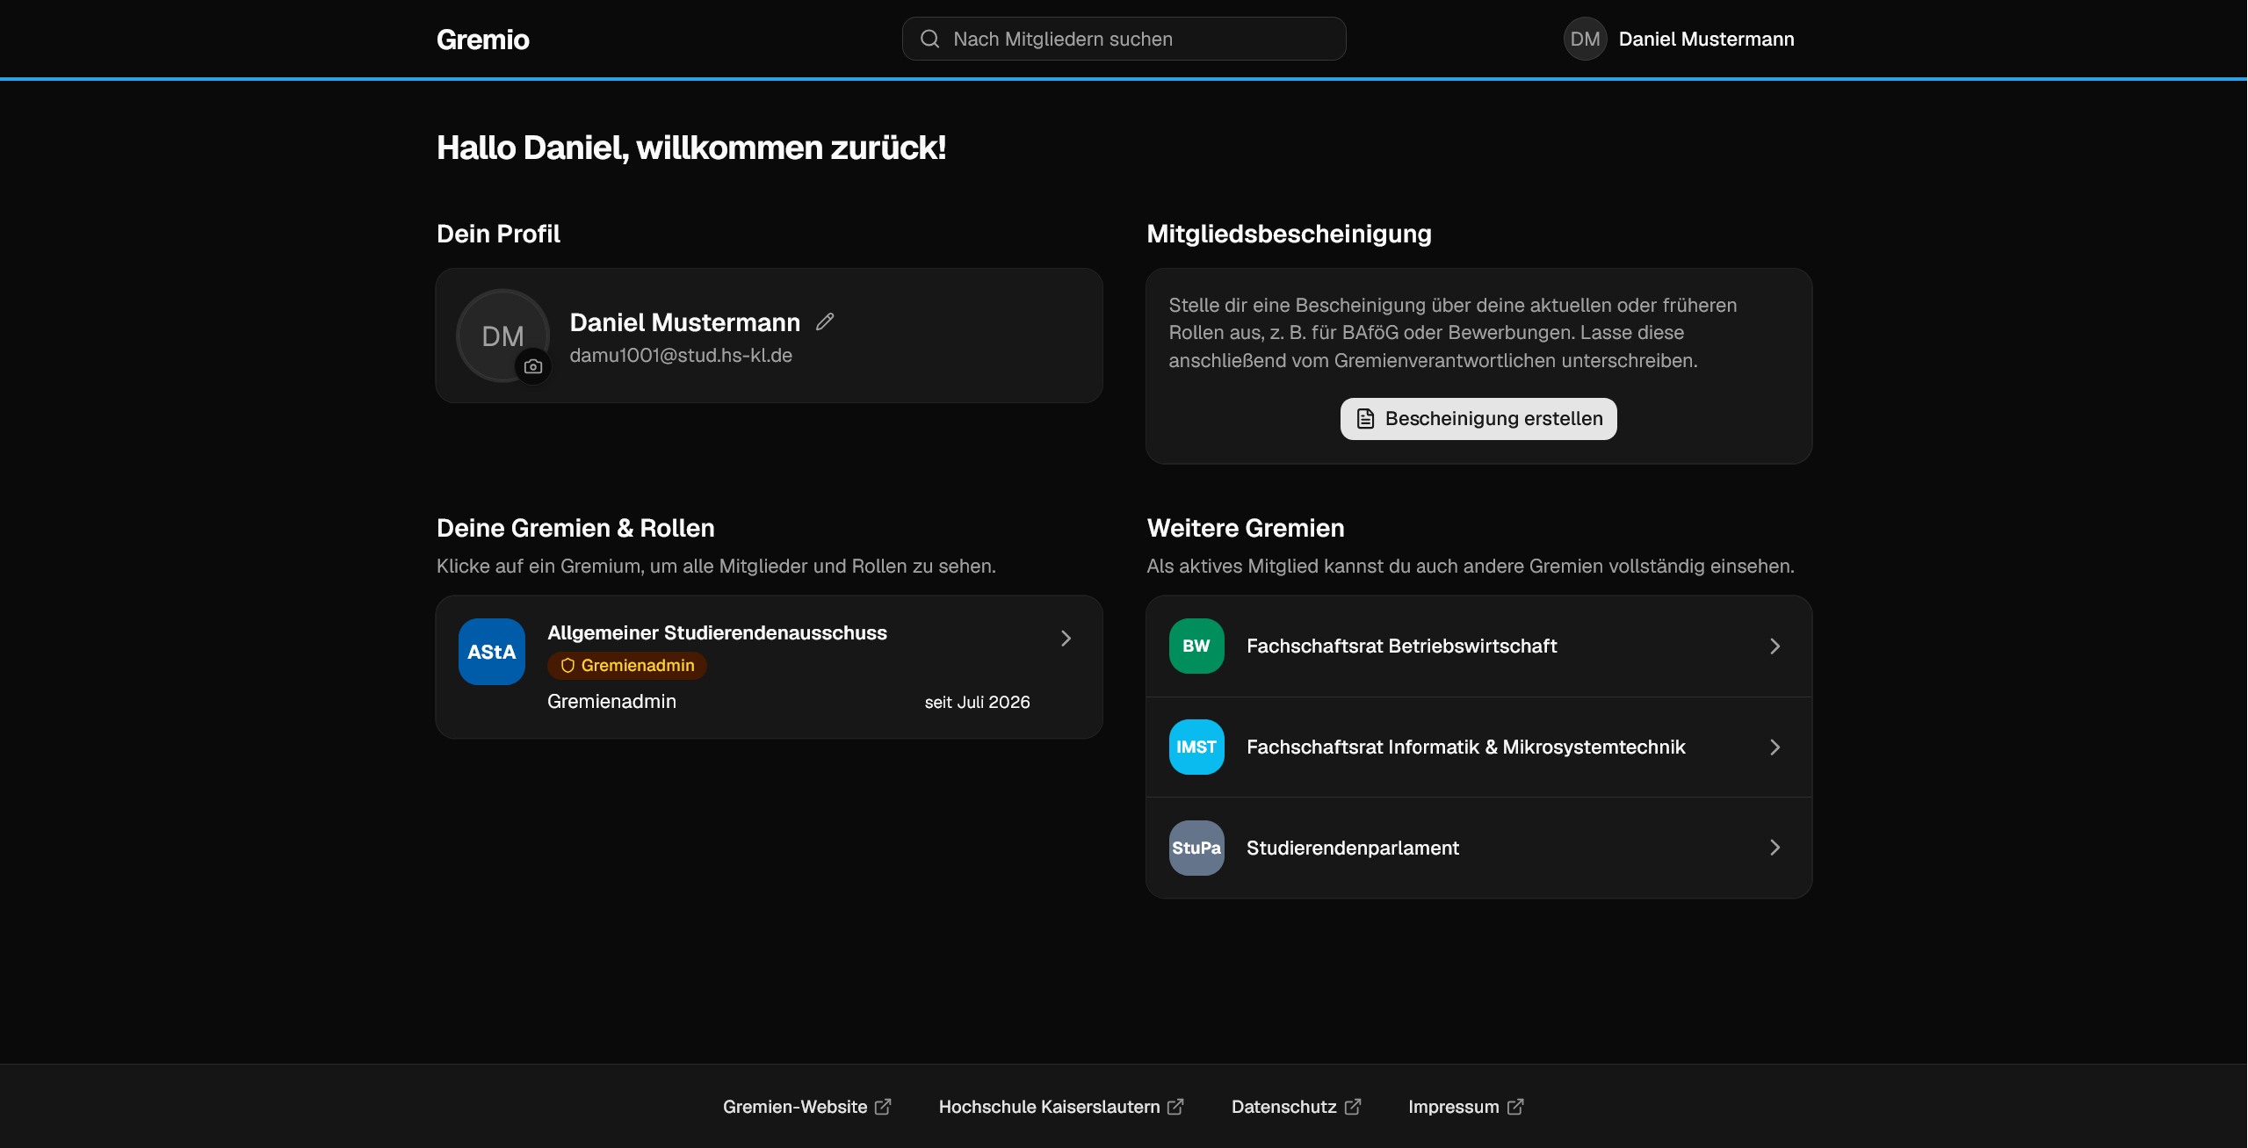Change profile photo via camera icon

click(x=533, y=366)
